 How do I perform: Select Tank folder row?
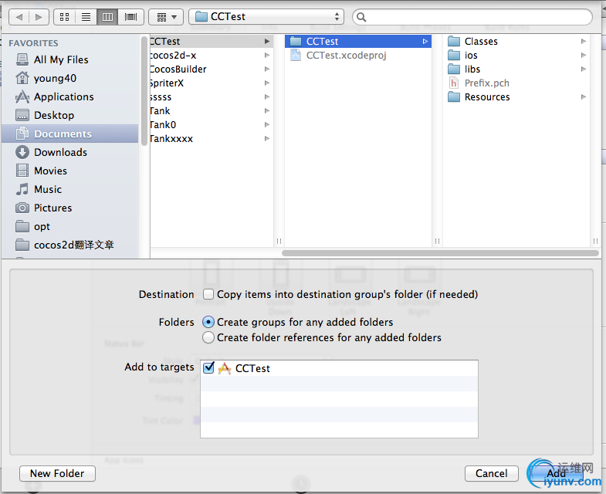point(212,111)
